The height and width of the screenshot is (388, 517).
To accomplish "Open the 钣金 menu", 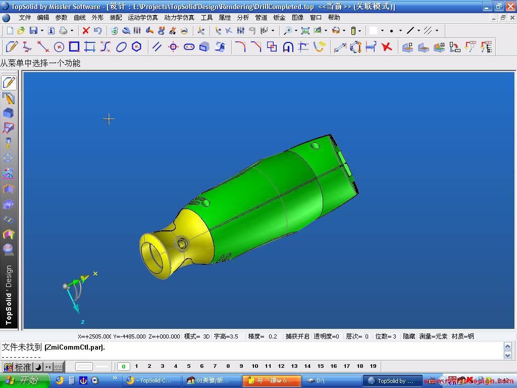I will [279, 18].
